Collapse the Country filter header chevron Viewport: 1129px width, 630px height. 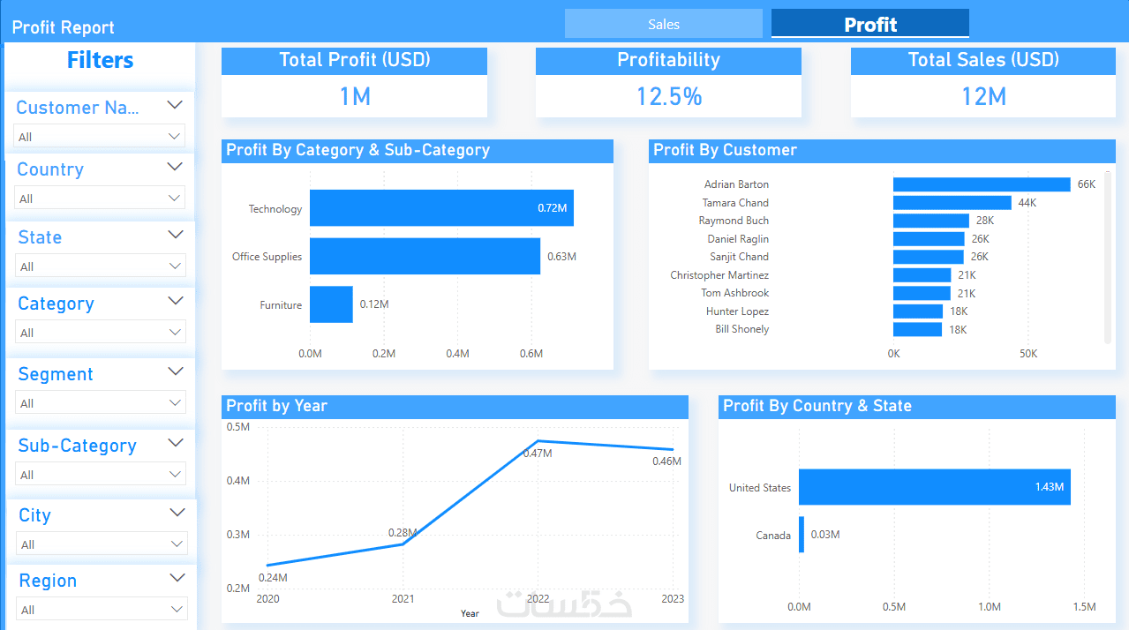click(175, 167)
